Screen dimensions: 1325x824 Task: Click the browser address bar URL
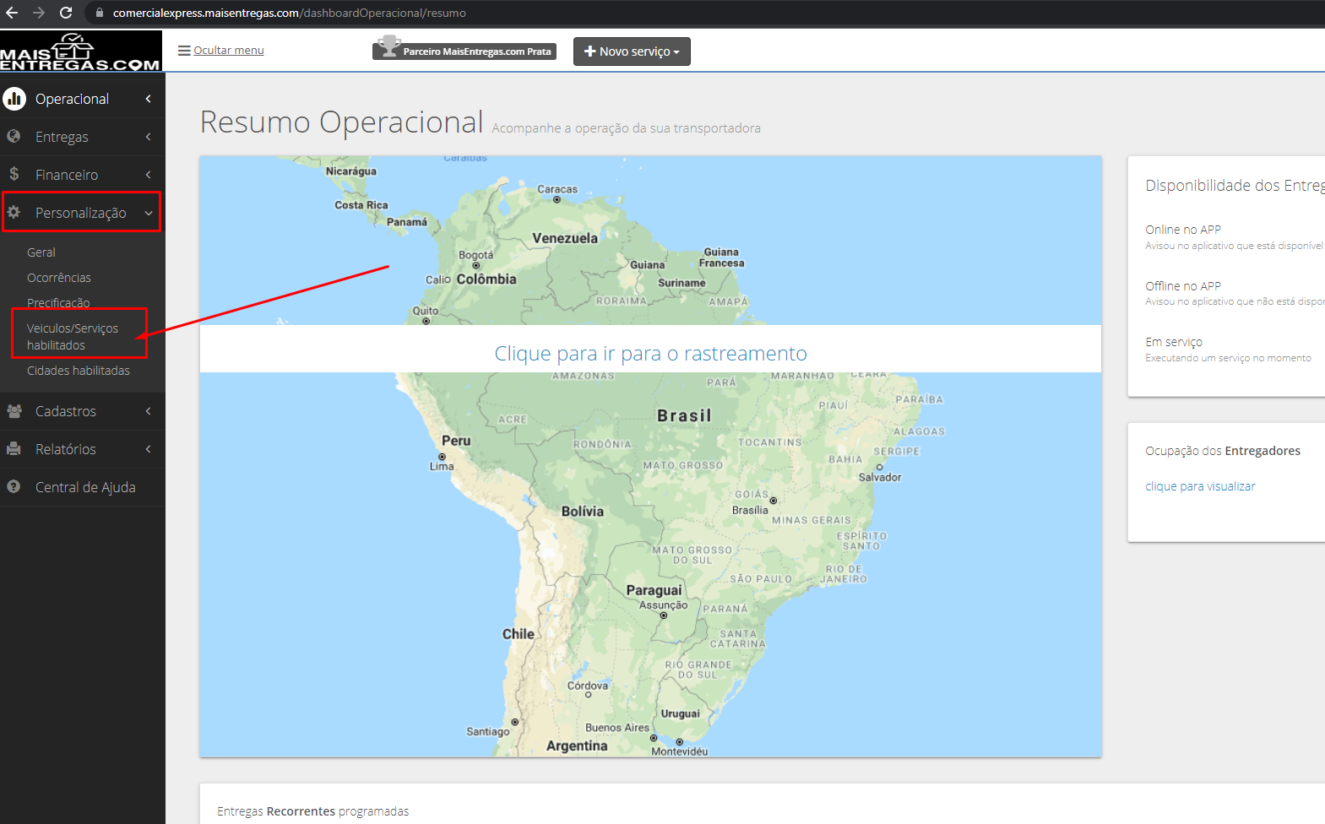[290, 14]
